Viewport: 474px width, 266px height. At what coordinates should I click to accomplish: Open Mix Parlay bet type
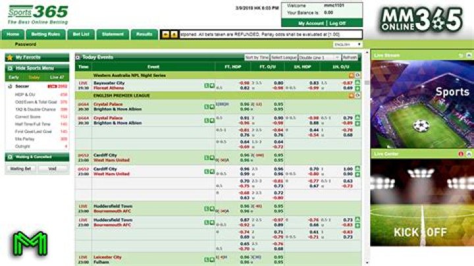[x=24, y=139]
